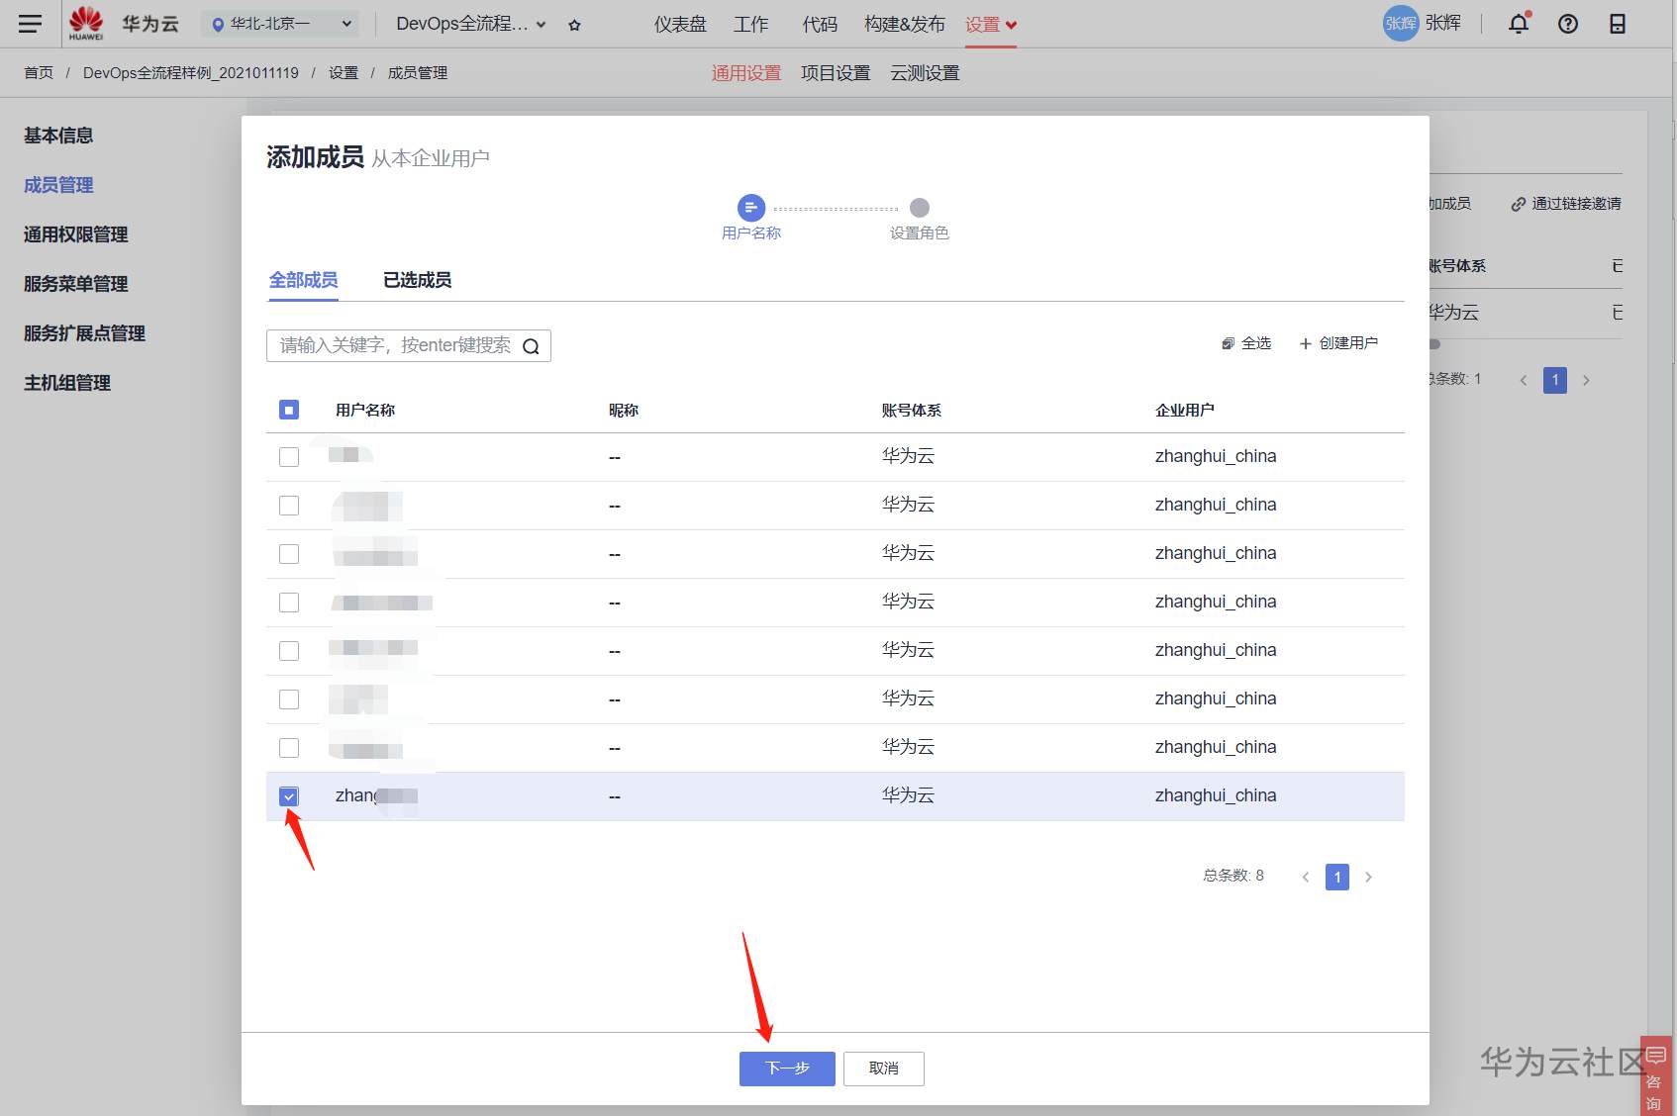Open the 通用设置 tab
Viewport: 1677px width, 1116px height.
746,73
